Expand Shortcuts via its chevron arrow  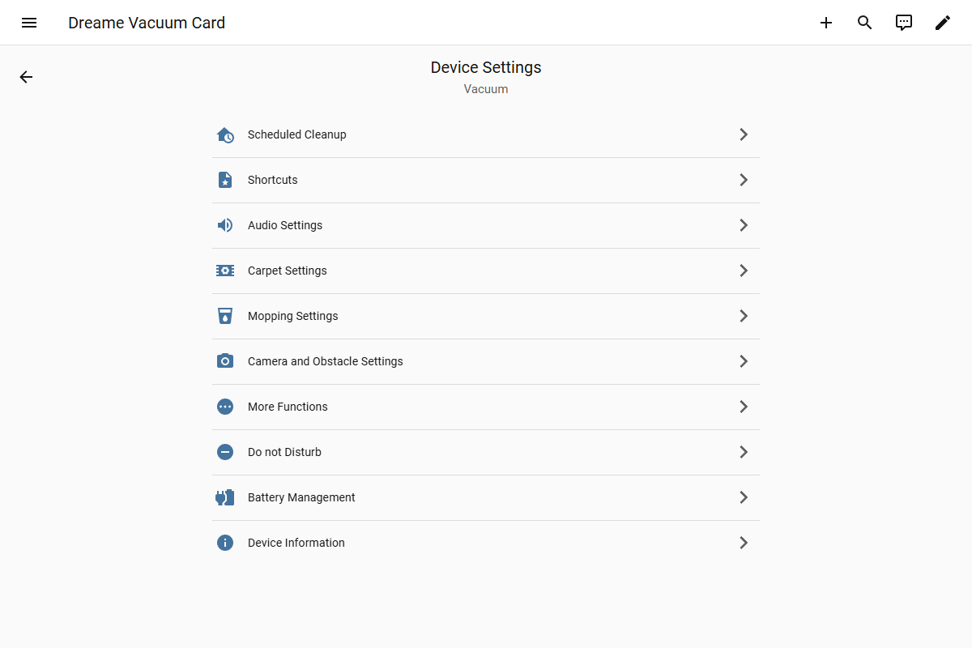click(x=744, y=180)
